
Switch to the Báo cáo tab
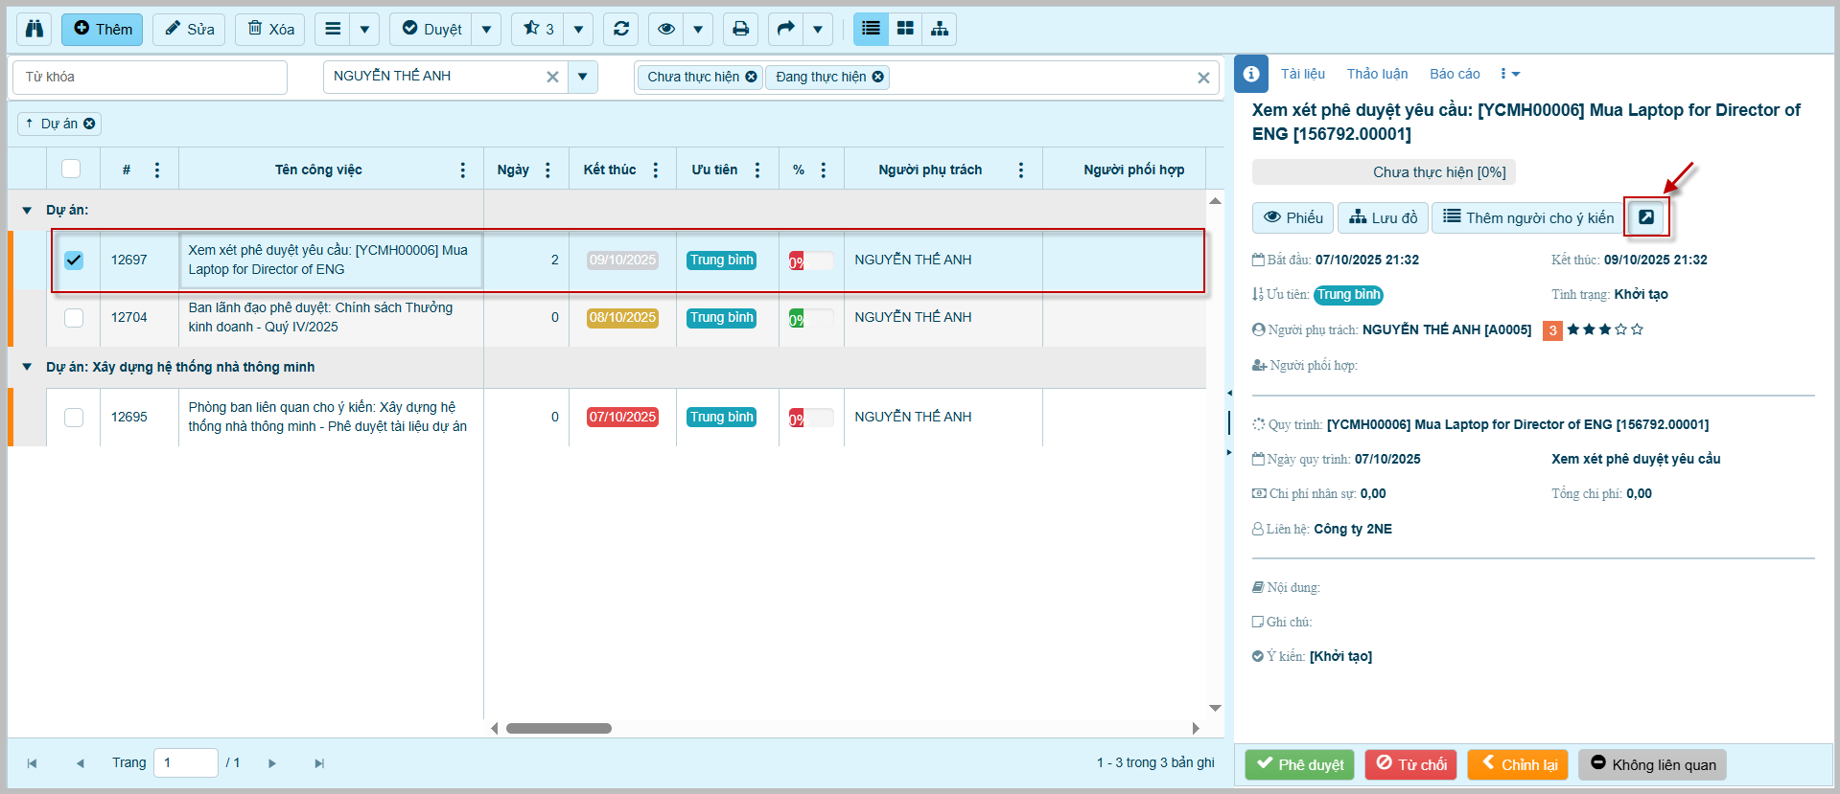point(1455,74)
